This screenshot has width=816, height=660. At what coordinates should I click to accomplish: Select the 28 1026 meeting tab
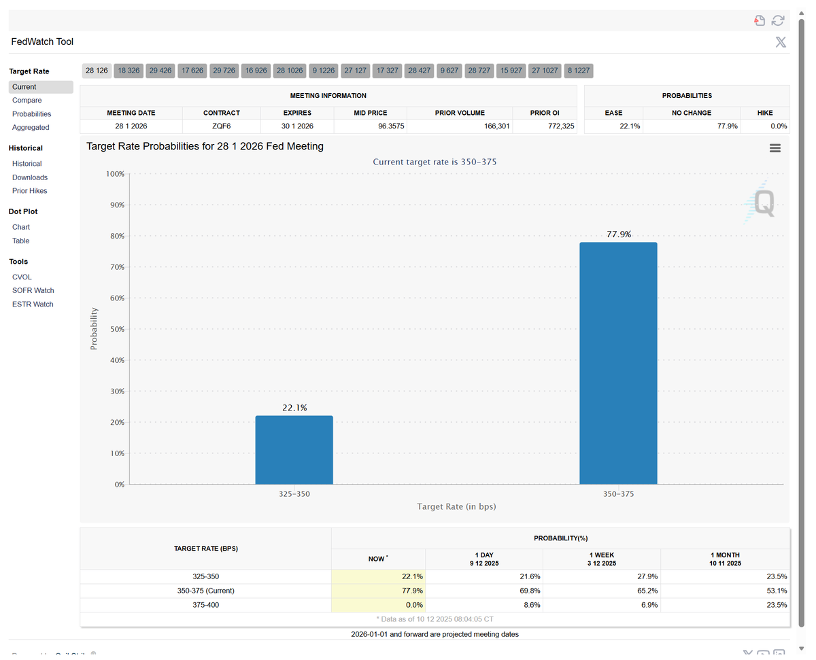(x=290, y=71)
